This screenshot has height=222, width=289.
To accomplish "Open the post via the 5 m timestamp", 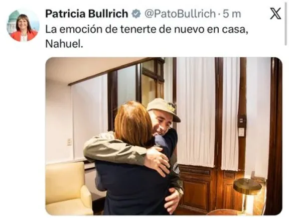I will click(232, 14).
